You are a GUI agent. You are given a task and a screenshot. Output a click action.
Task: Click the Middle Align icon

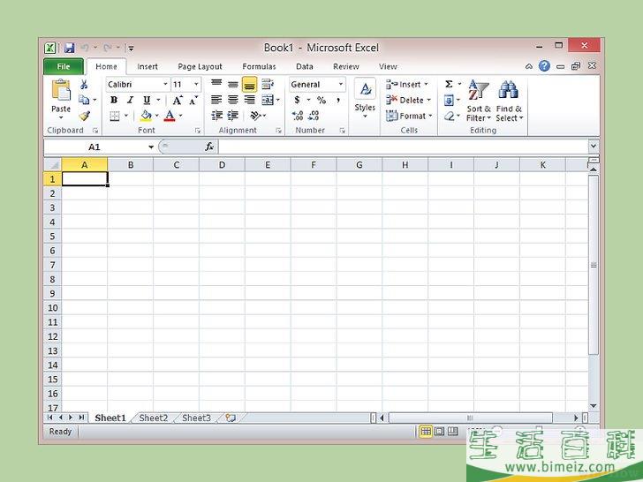point(233,85)
